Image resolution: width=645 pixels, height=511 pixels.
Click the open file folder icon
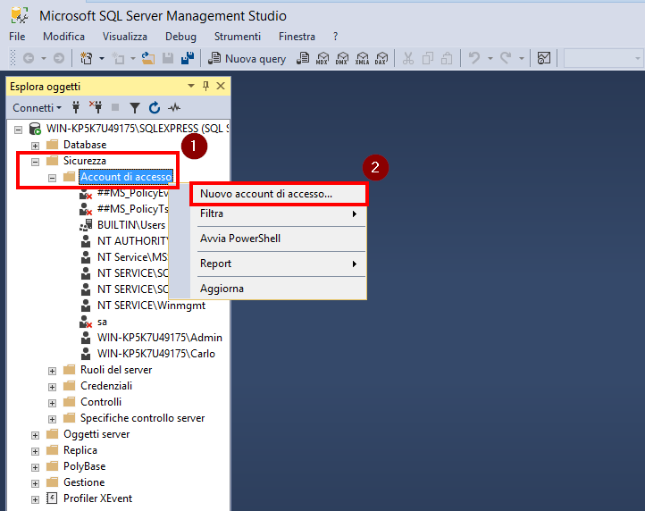[x=148, y=58]
